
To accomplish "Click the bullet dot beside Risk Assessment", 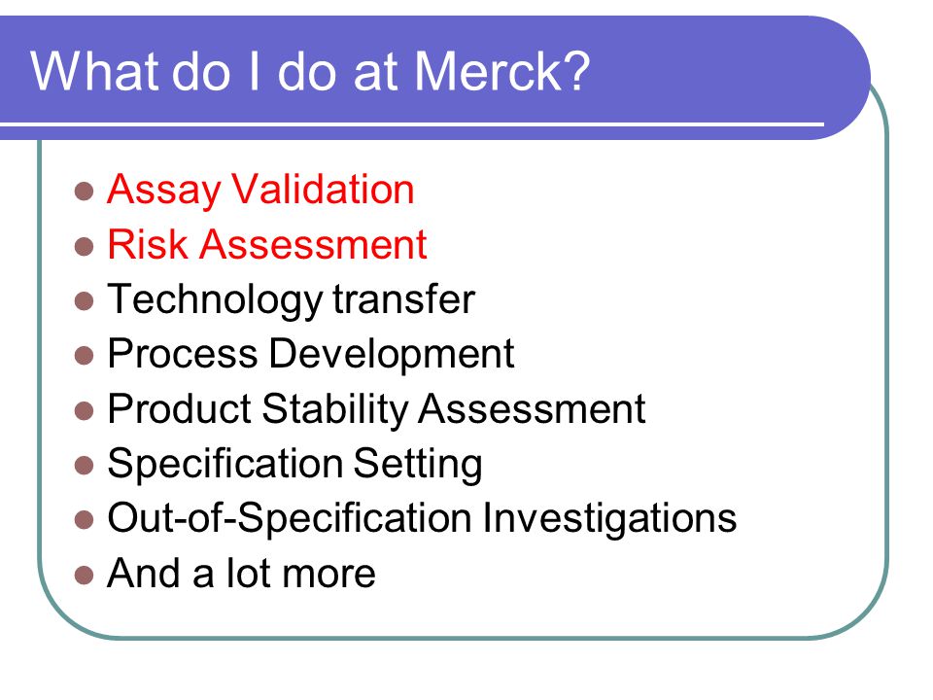I will point(84,246).
